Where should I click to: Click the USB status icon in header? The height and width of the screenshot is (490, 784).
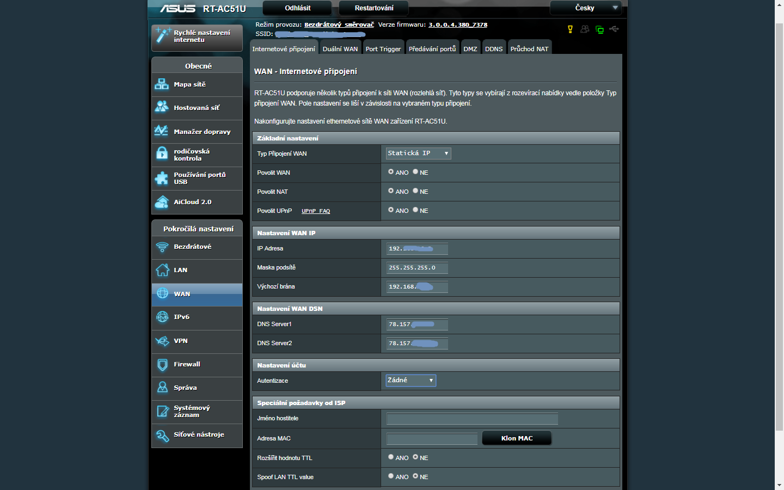pos(614,29)
